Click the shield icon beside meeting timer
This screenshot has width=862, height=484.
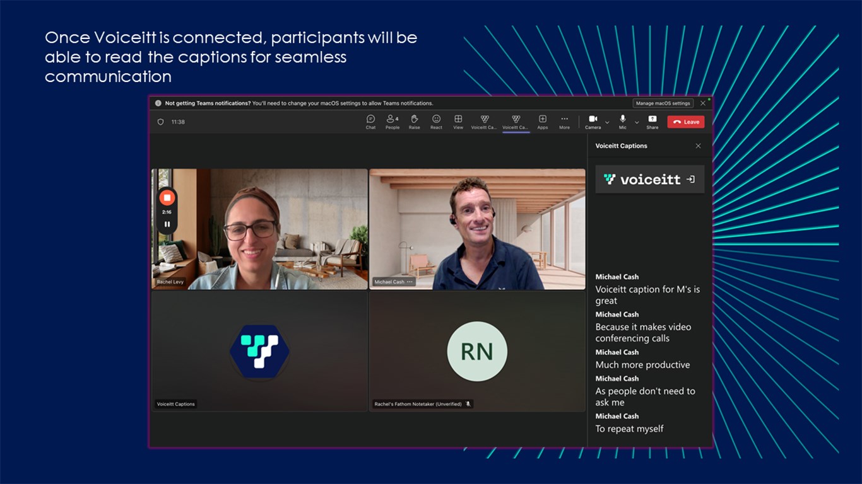160,122
